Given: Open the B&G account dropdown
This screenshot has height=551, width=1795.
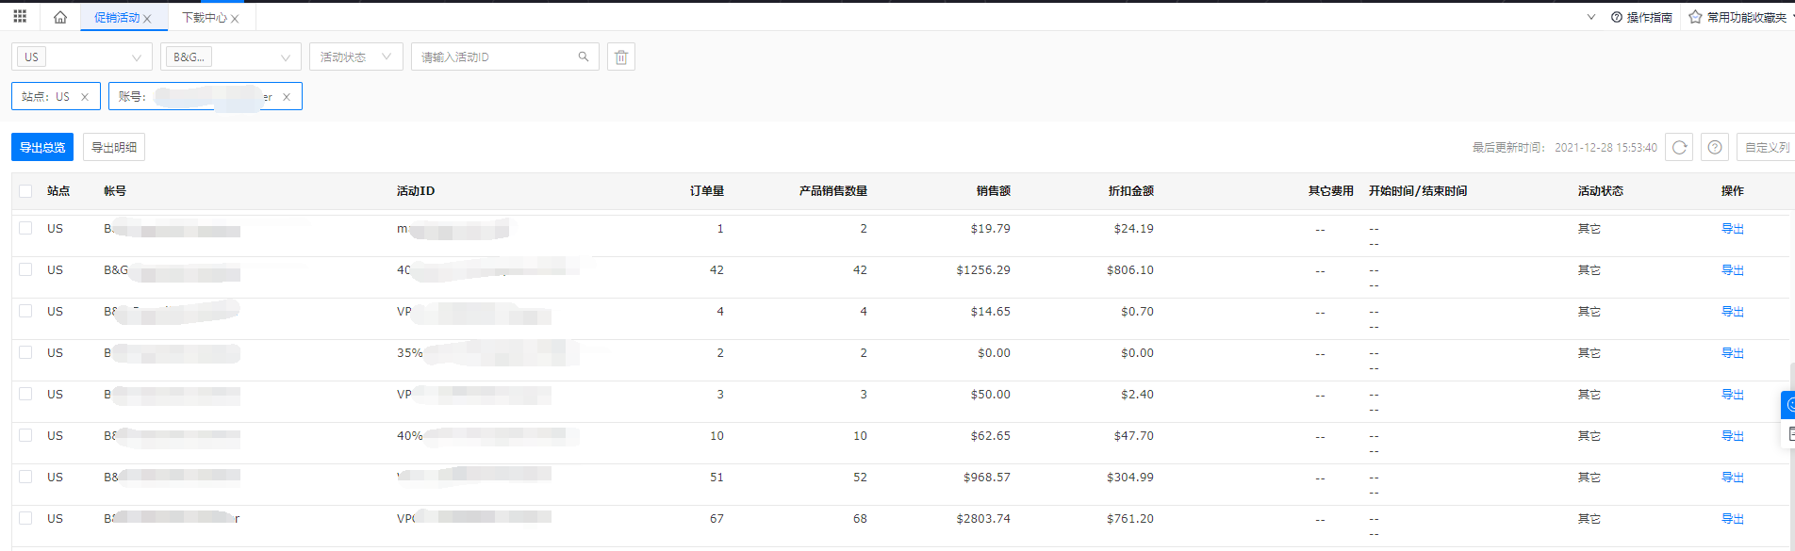Looking at the screenshot, I should pos(285,57).
